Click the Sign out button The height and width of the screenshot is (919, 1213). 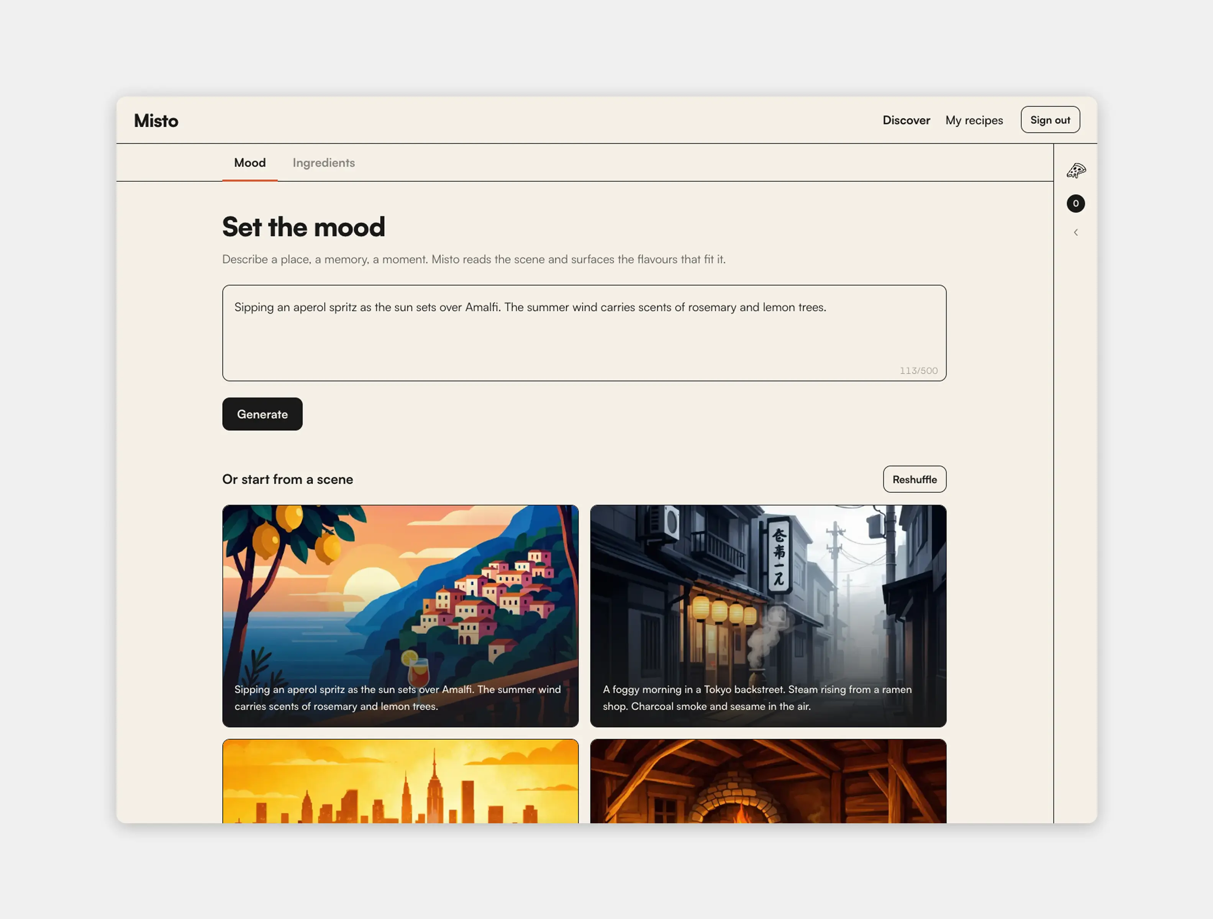point(1049,119)
